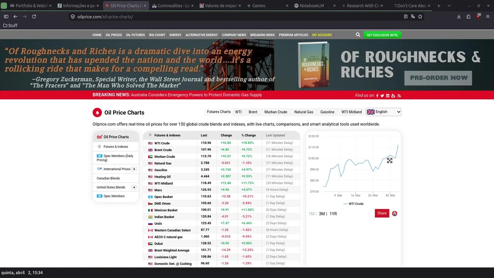The height and width of the screenshot is (278, 494).
Task: Click the translate page icon
Action: point(413,17)
